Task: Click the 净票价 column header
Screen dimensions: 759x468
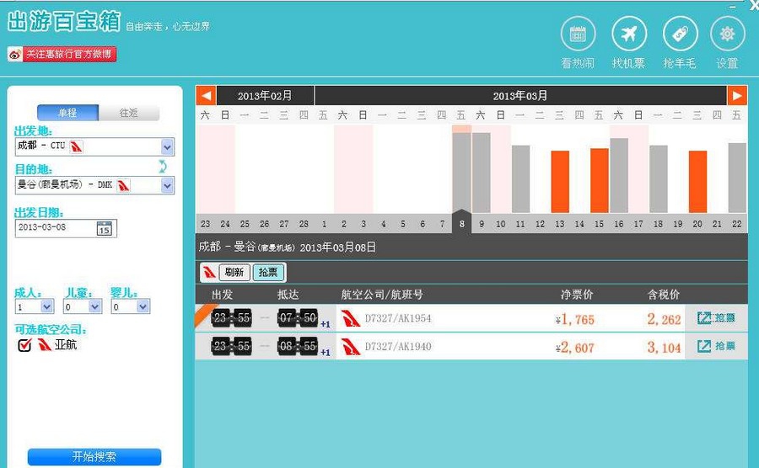Action: 577,295
